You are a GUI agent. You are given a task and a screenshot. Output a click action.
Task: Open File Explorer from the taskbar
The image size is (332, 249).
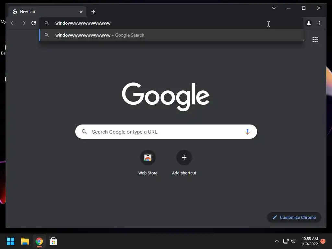click(25, 241)
